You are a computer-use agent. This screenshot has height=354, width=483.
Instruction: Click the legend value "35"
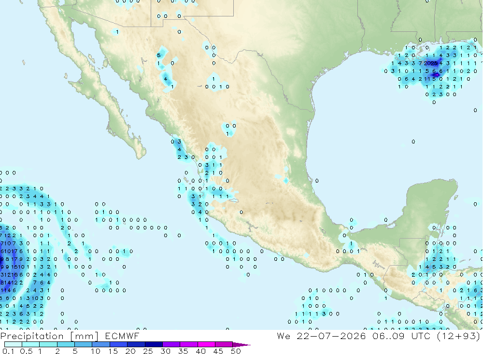pyautogui.click(x=183, y=351)
